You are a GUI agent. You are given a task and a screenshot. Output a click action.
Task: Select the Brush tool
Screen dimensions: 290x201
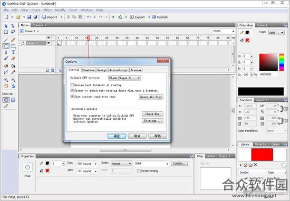pyautogui.click(x=6, y=59)
